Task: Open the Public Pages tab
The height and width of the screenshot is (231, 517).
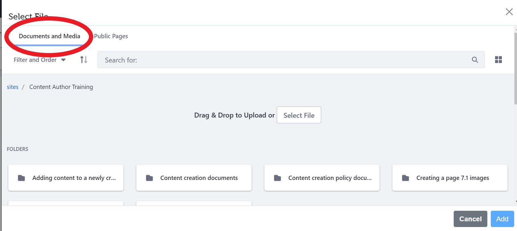Action: click(111, 36)
